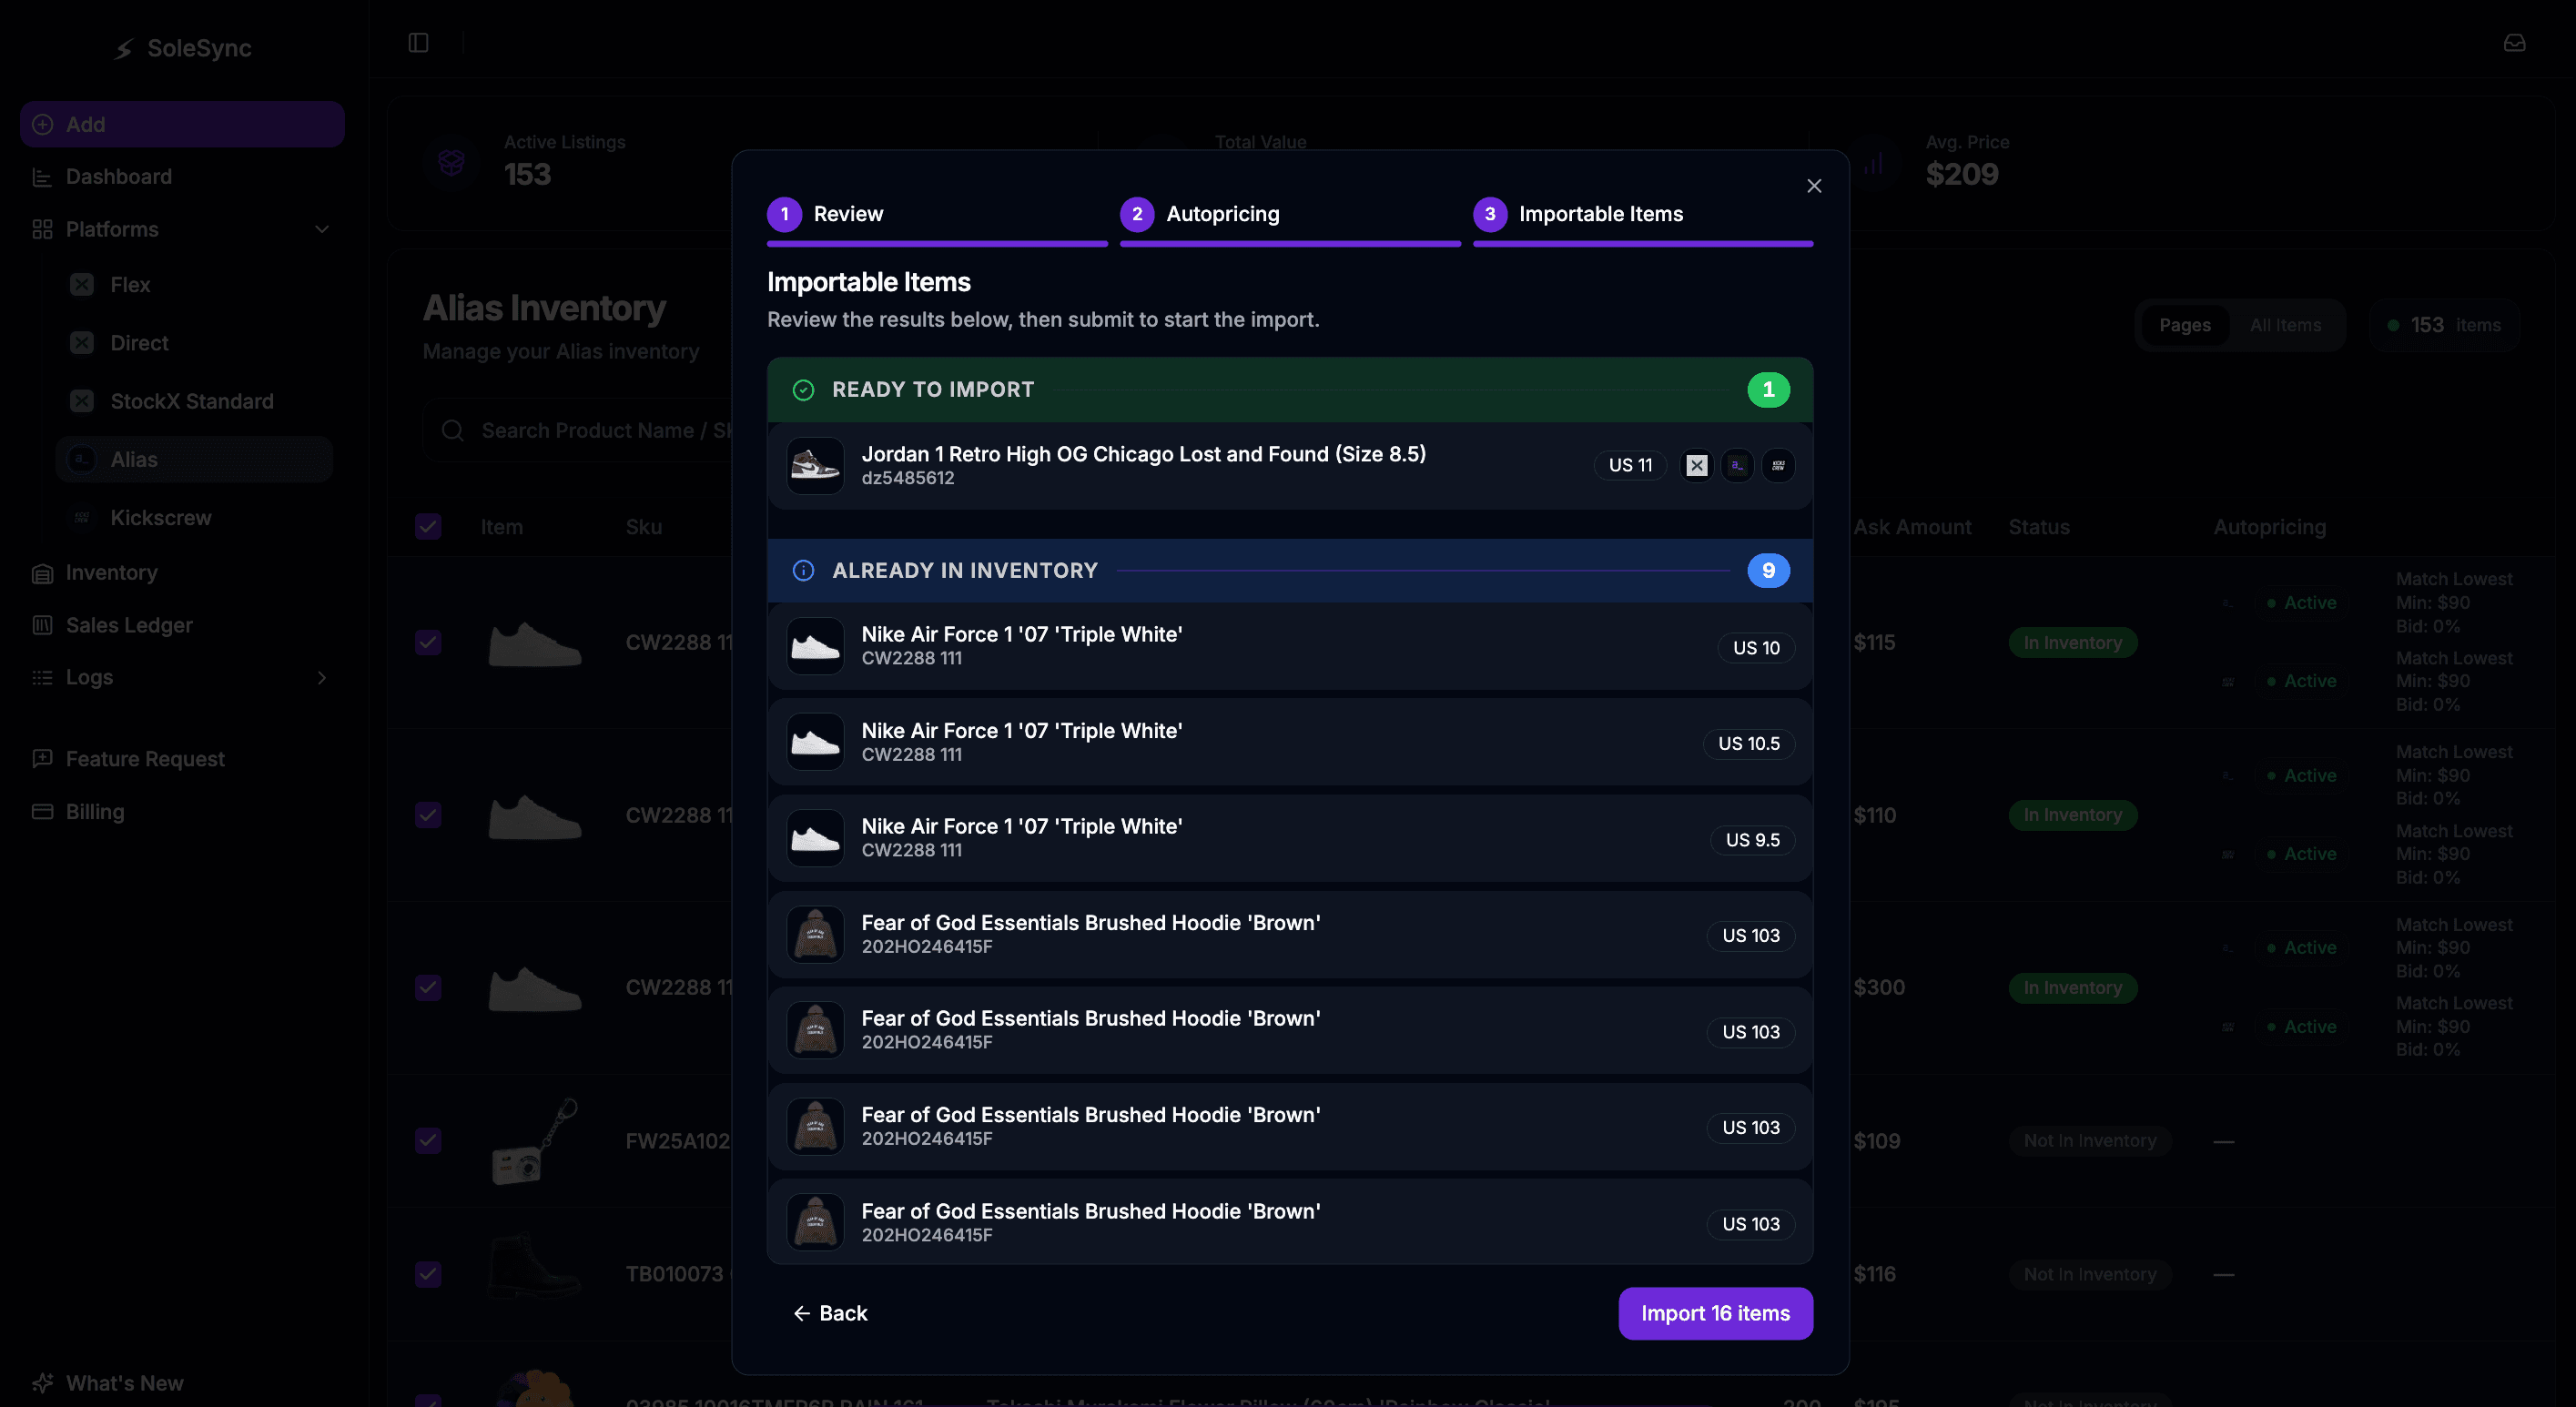Uncheck the third CW2288 row checkbox

pos(428,988)
